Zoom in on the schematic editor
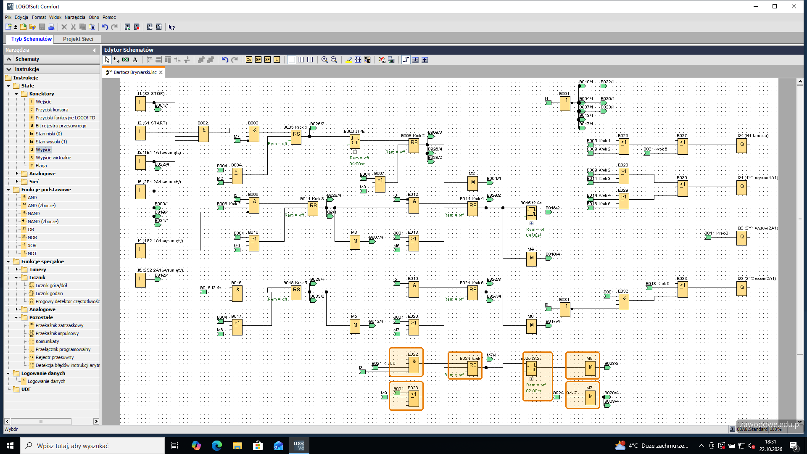 pyautogui.click(x=324, y=60)
